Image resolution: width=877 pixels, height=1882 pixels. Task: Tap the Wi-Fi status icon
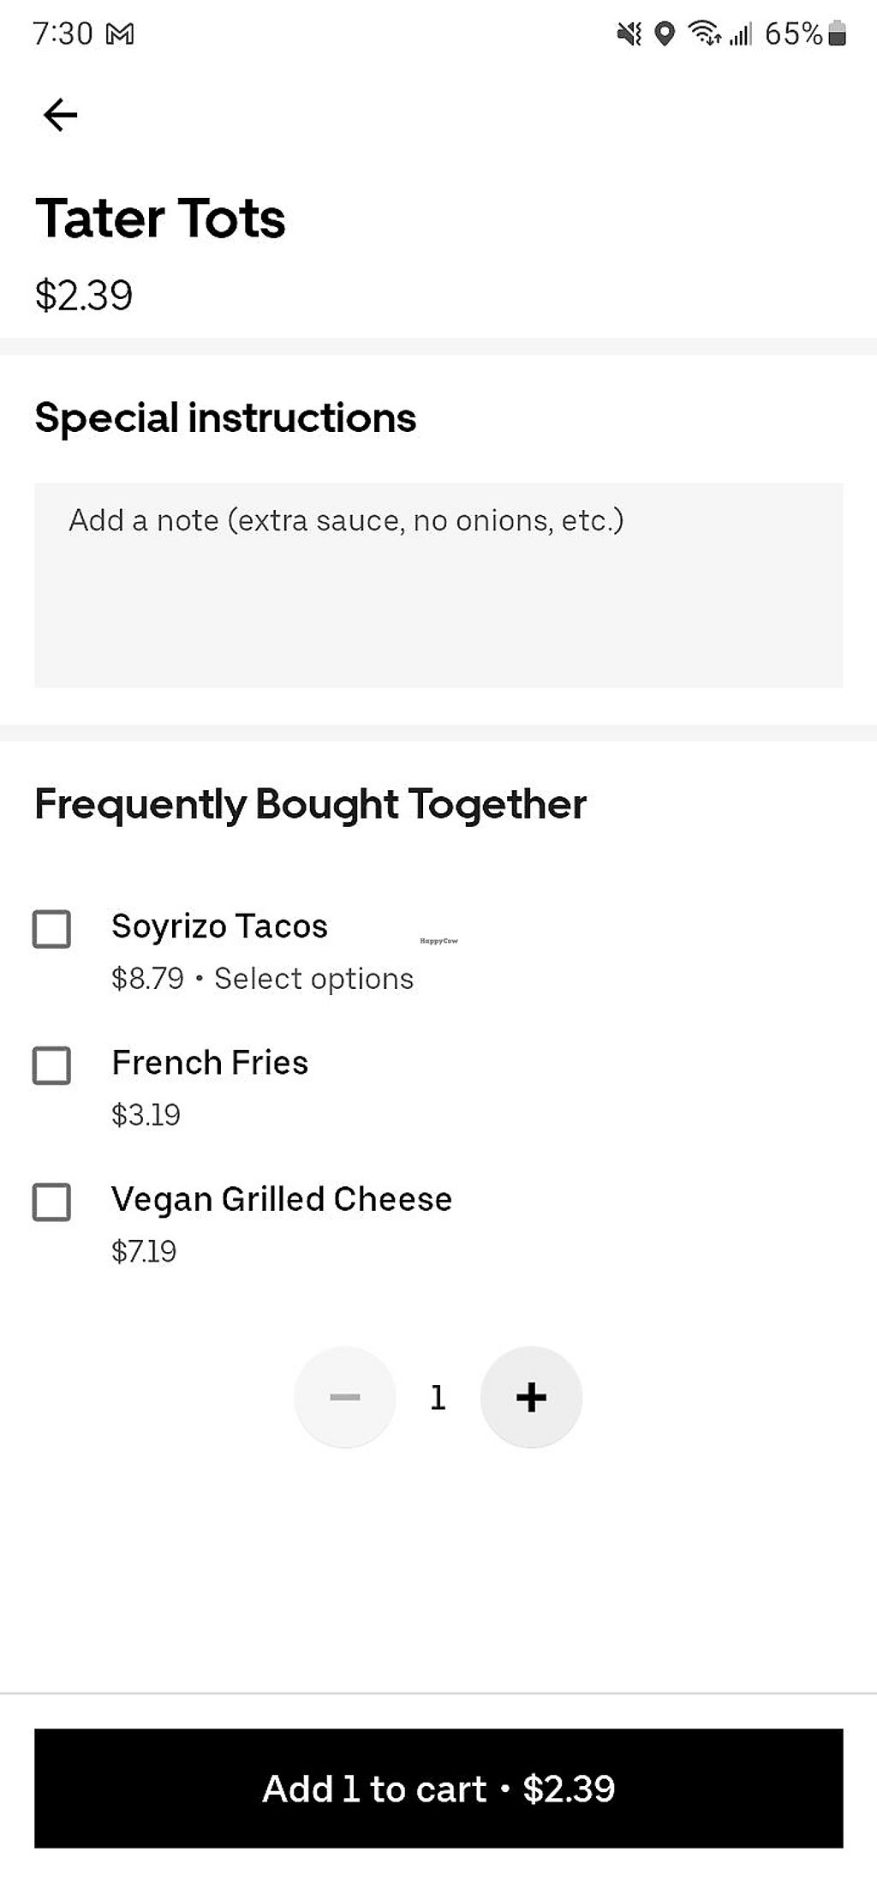pyautogui.click(x=704, y=34)
